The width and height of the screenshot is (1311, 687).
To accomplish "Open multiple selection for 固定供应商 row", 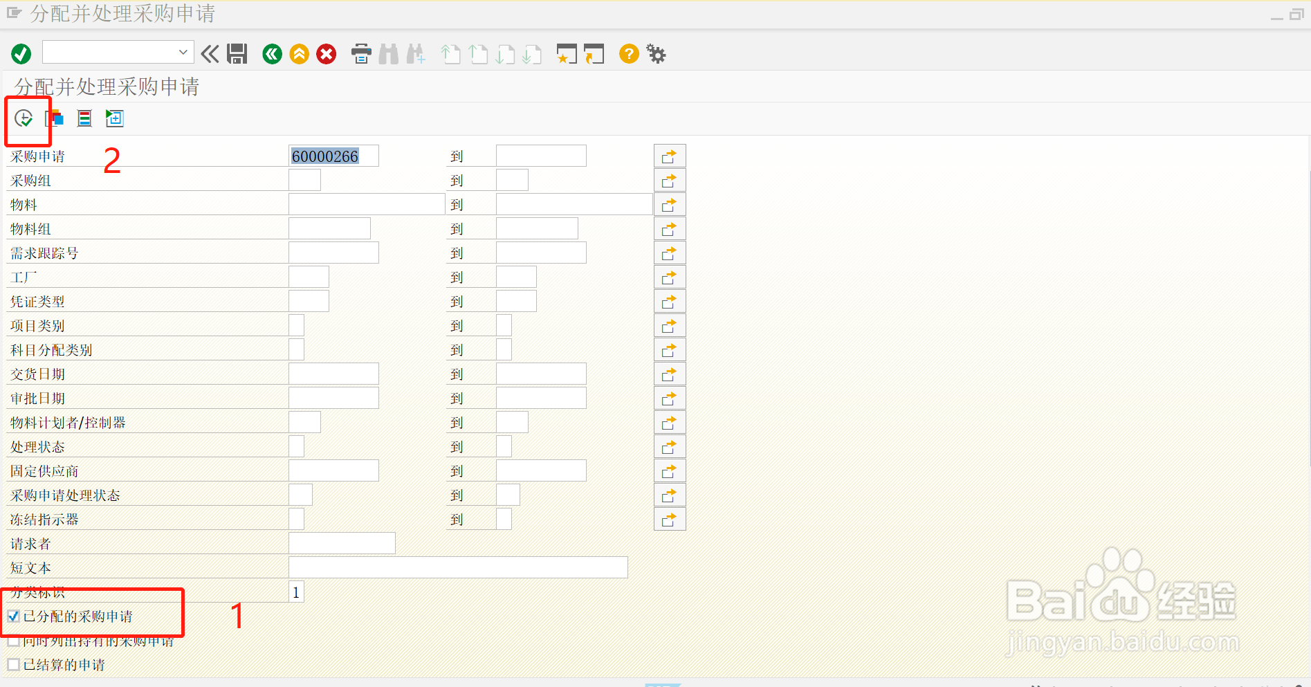I will coord(670,471).
